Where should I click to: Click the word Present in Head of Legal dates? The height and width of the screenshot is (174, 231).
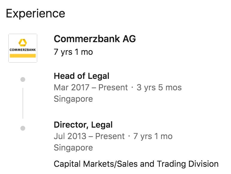coord(113,88)
